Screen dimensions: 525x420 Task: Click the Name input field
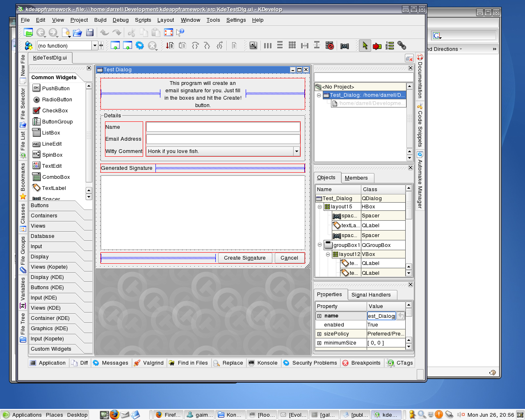coord(223,127)
